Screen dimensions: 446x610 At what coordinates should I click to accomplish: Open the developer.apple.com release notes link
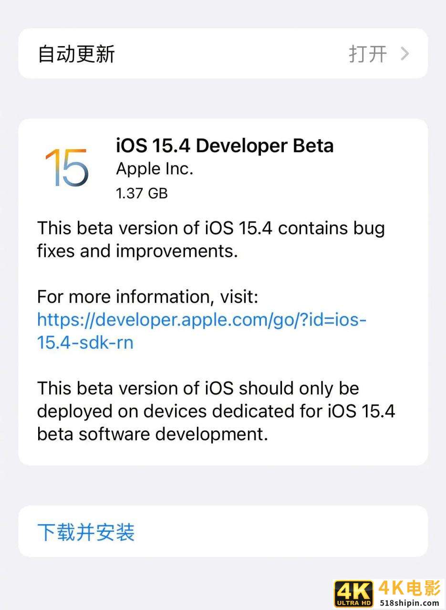(202, 331)
